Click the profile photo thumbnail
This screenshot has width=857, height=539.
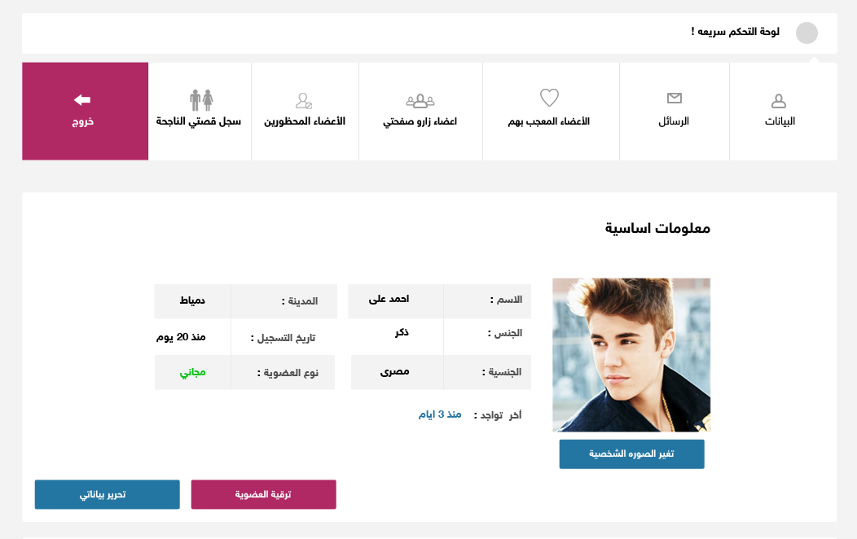[x=631, y=355]
